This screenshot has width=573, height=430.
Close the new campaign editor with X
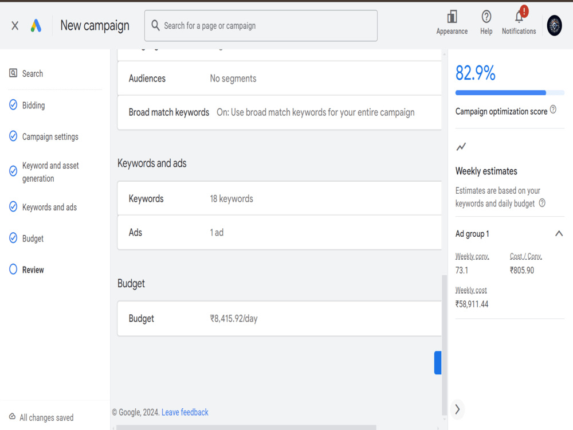(15, 26)
